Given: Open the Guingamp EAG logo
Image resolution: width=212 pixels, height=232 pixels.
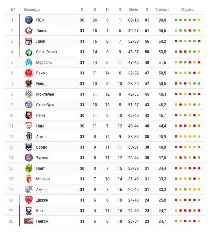Looking at the screenshot, I should 29,221.
